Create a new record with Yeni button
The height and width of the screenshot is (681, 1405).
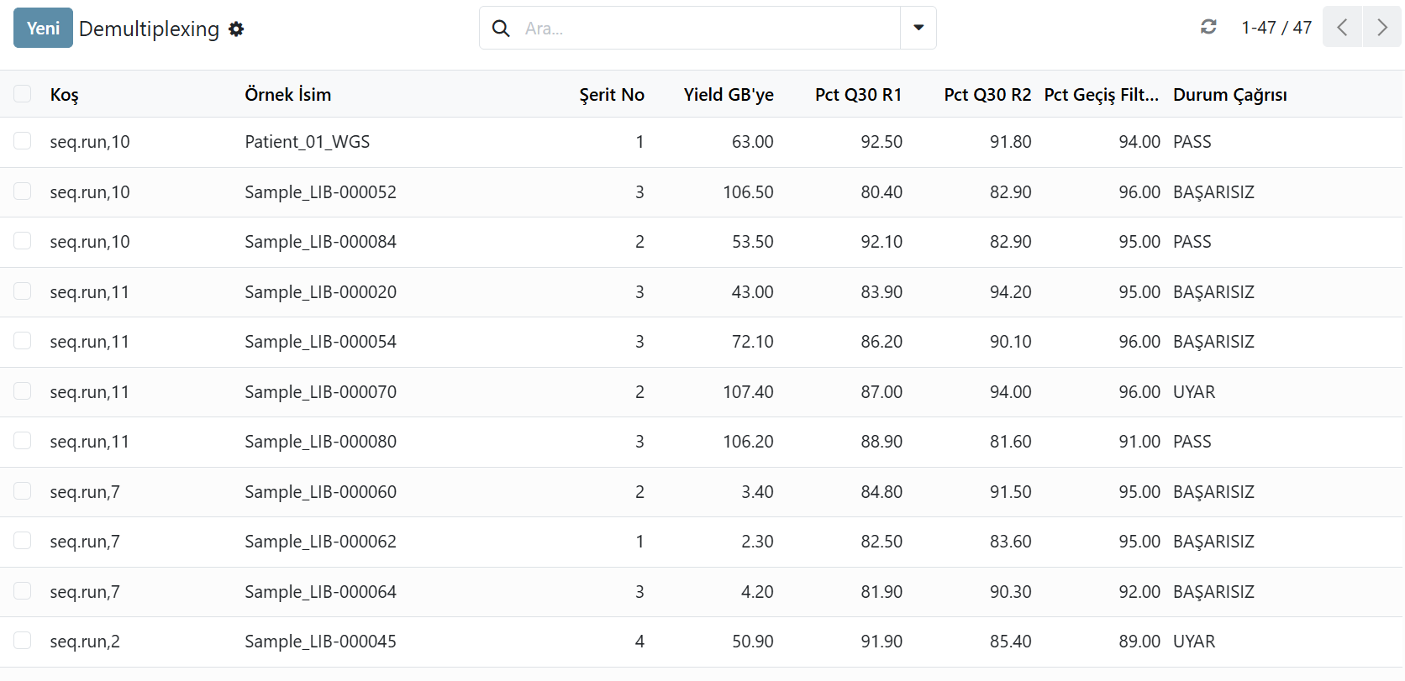point(43,28)
